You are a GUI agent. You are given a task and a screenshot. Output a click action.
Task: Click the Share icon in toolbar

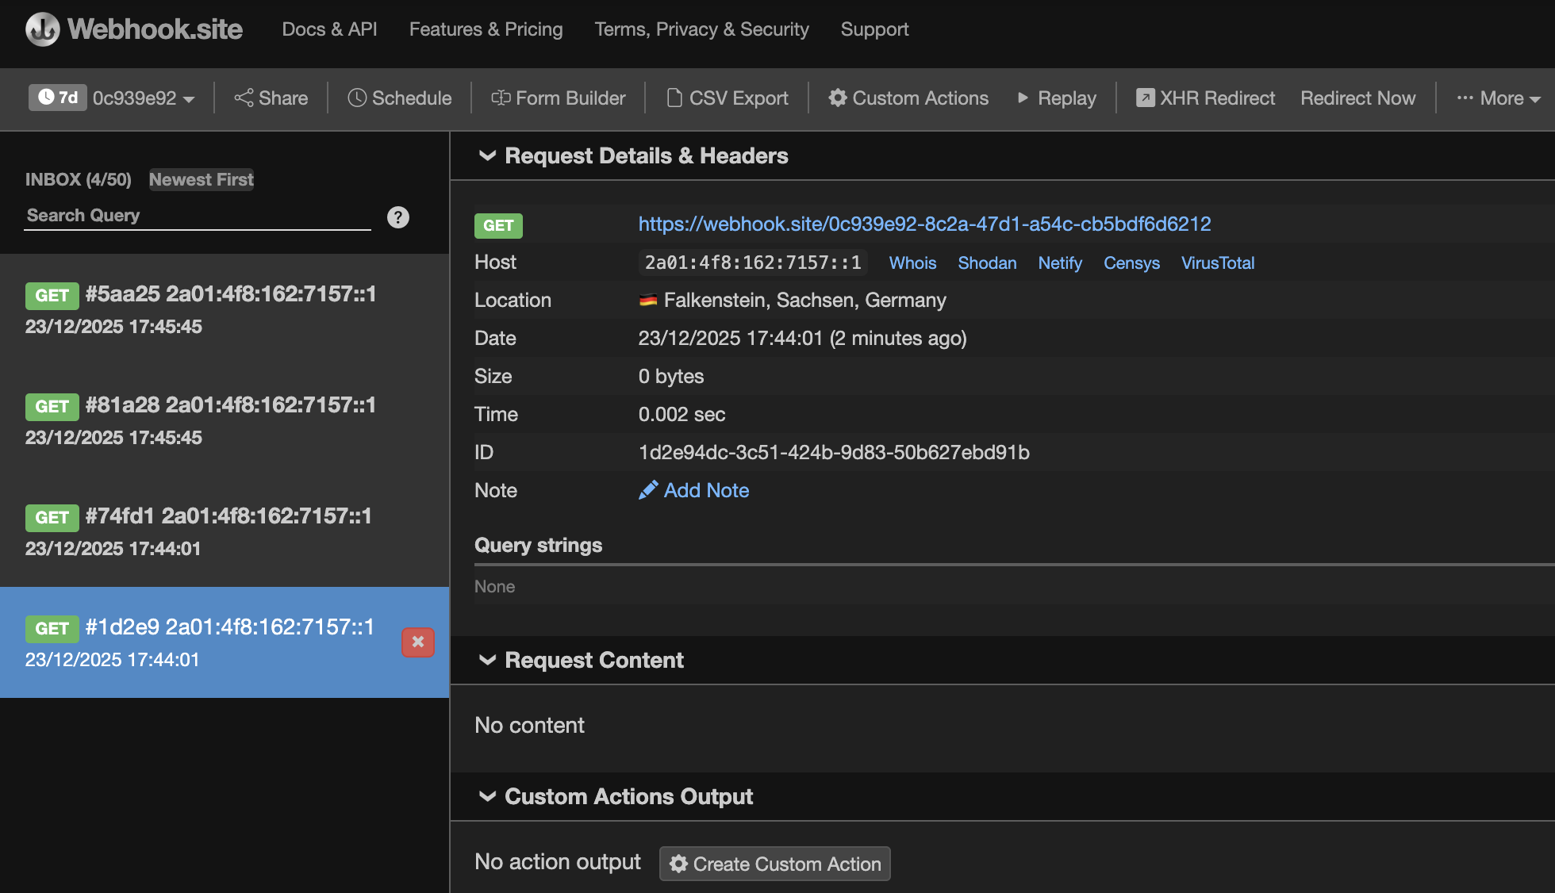tap(244, 98)
